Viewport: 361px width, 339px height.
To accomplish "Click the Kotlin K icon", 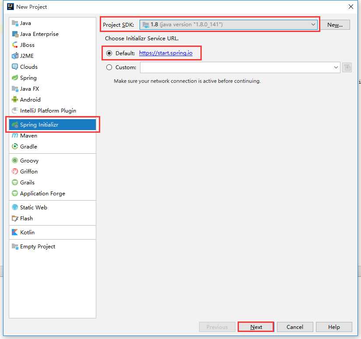I will tap(15, 232).
